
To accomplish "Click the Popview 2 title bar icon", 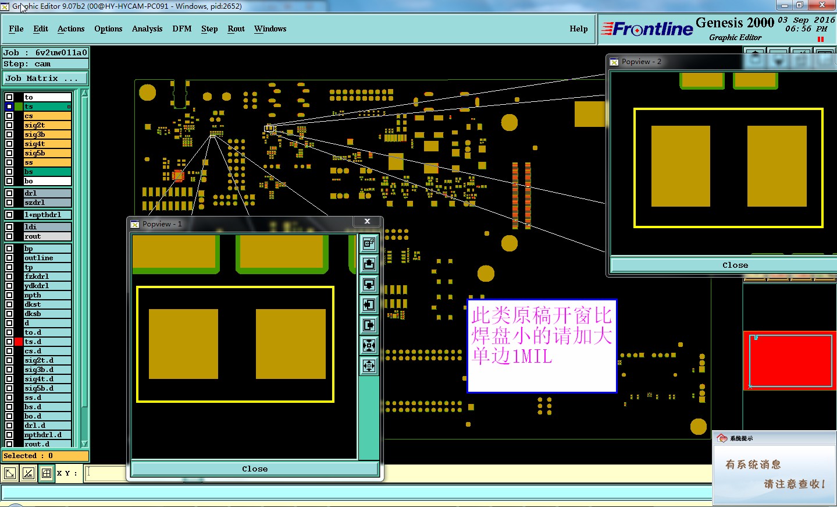I will (614, 62).
